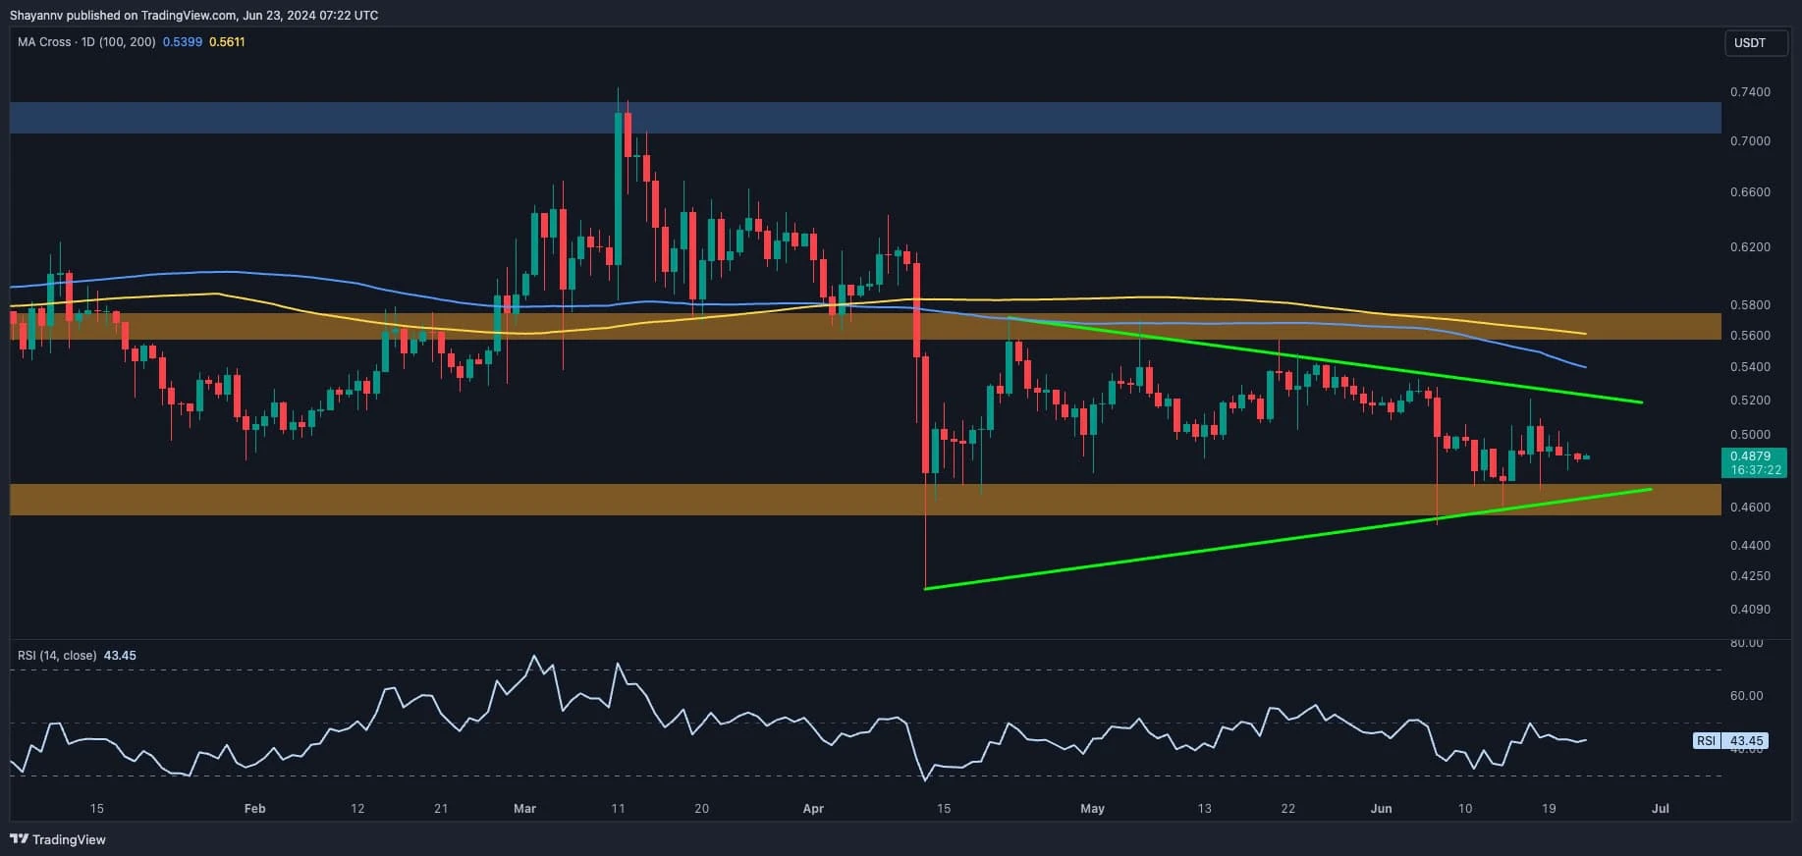1802x856 pixels.
Task: Click the TradingView logo icon
Action: (20, 839)
